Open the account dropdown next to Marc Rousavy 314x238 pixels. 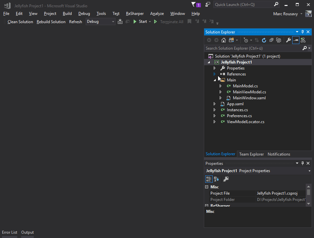[x=301, y=14]
